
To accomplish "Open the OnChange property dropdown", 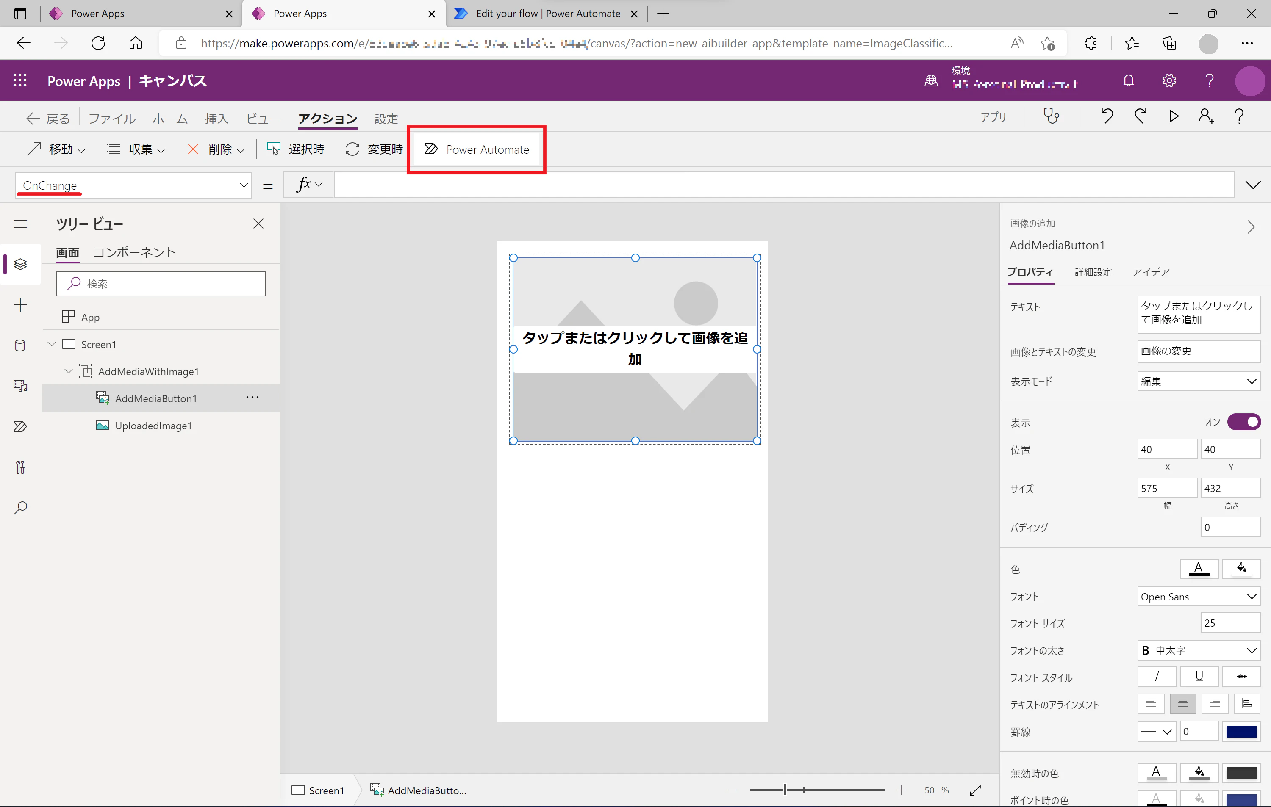I will 133,185.
